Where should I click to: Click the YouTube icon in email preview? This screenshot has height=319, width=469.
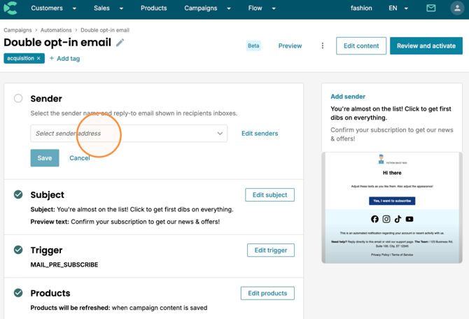pyautogui.click(x=409, y=219)
